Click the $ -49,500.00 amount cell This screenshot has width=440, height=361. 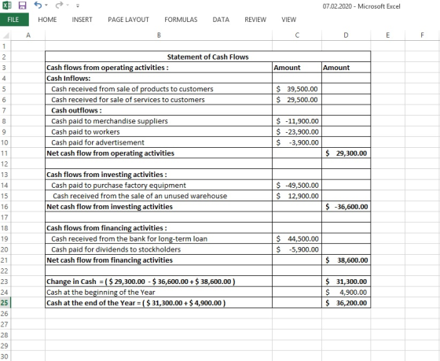click(297, 185)
